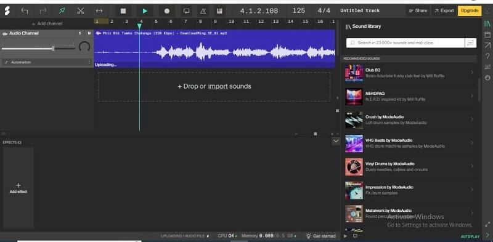Select the time-stretch double arrow tool

[x=99, y=11]
